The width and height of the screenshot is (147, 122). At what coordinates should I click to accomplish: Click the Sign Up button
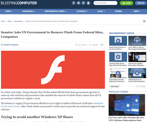(141, 3)
